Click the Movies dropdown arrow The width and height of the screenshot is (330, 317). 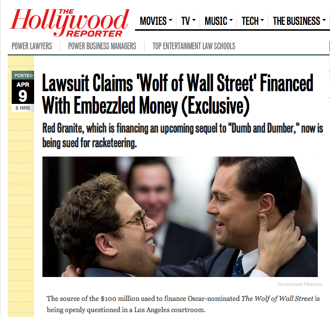[171, 20]
